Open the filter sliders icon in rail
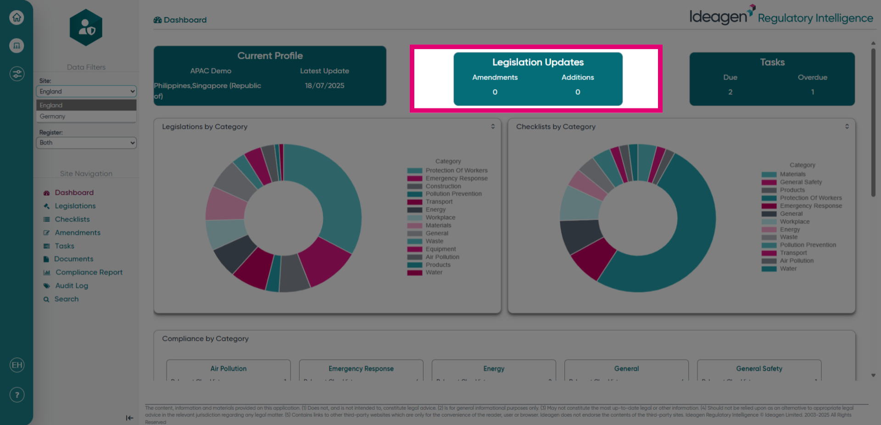This screenshot has height=425, width=881. (17, 73)
